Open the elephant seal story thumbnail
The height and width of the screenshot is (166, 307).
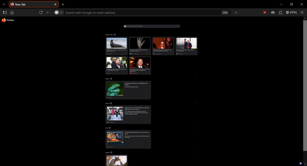[x=116, y=43]
